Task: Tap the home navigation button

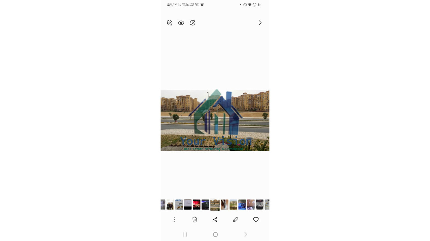Action: point(215,235)
